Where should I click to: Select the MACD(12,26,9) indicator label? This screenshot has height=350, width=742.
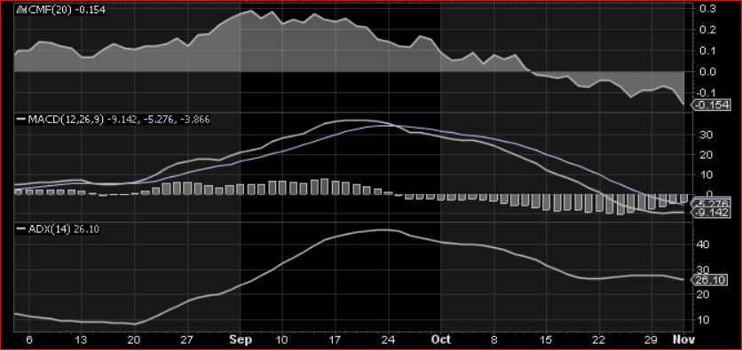pos(66,120)
